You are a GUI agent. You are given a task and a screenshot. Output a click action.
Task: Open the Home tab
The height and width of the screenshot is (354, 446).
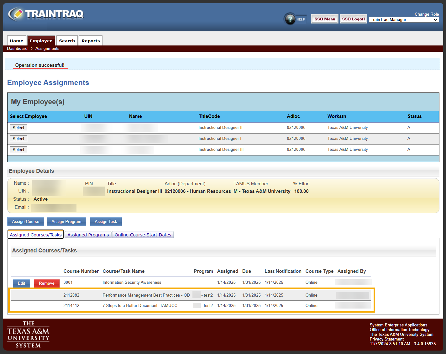point(17,41)
